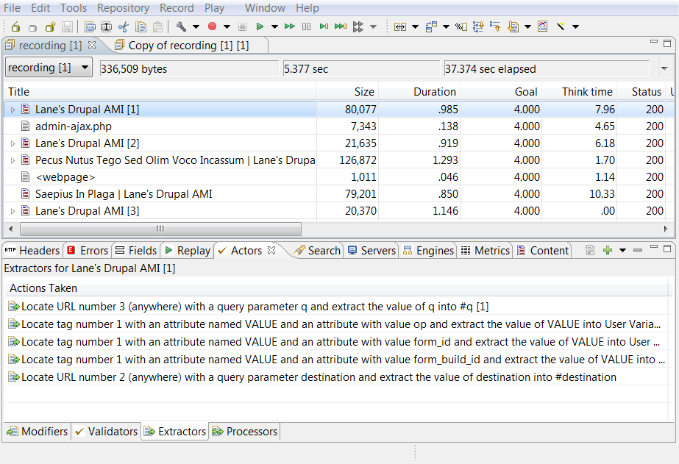This screenshot has width=679, height=464.
Task: Switch to the Errors tab
Action: click(x=88, y=251)
